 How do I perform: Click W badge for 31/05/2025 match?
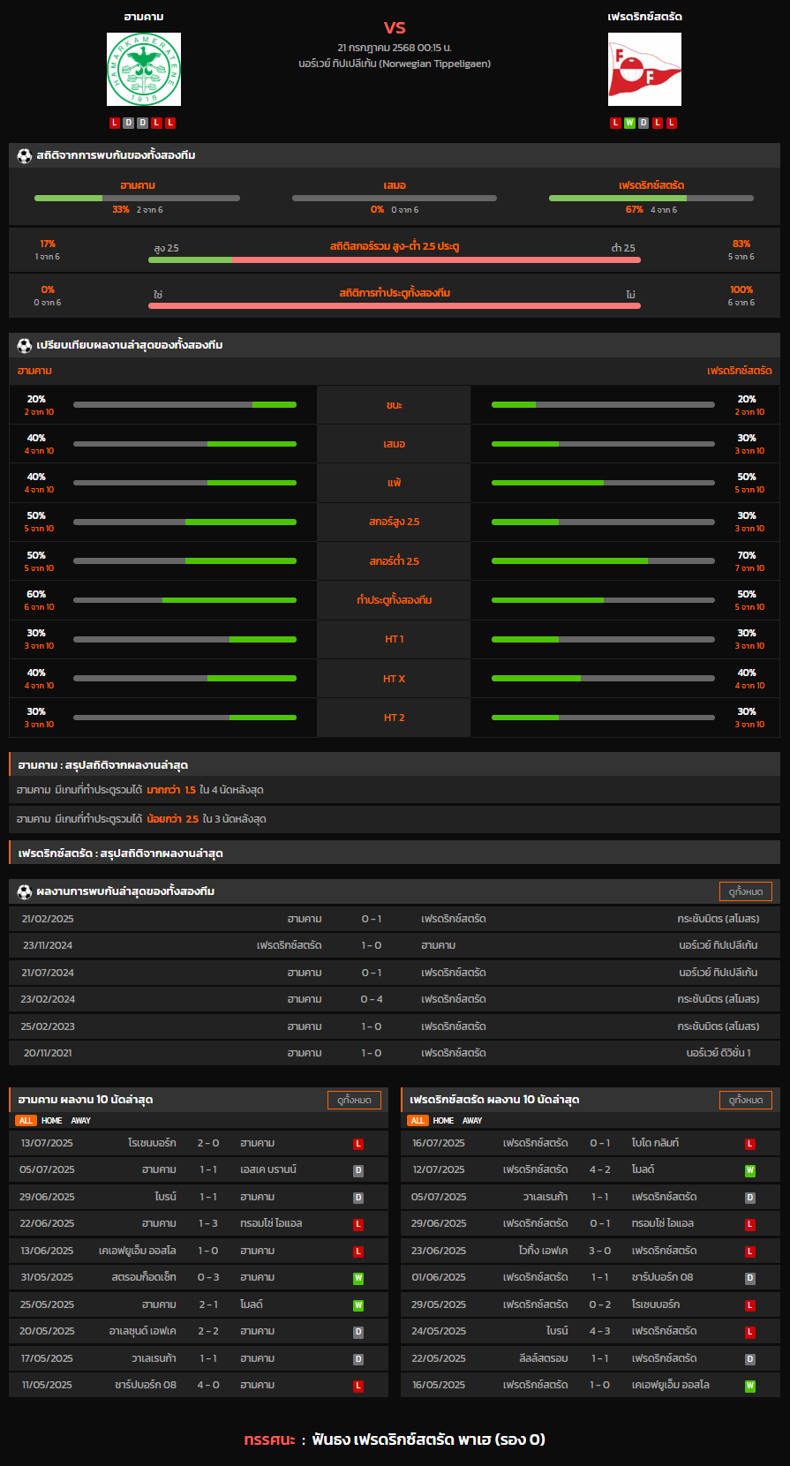(x=358, y=1278)
